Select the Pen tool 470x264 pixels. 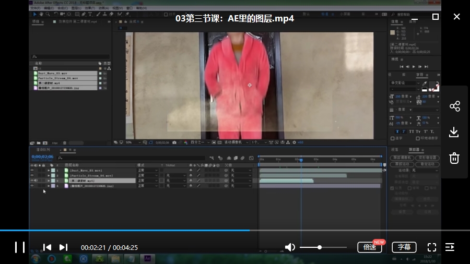tap(84, 14)
